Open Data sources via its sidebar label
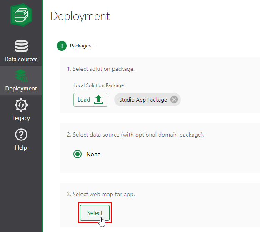 [x=21, y=59]
